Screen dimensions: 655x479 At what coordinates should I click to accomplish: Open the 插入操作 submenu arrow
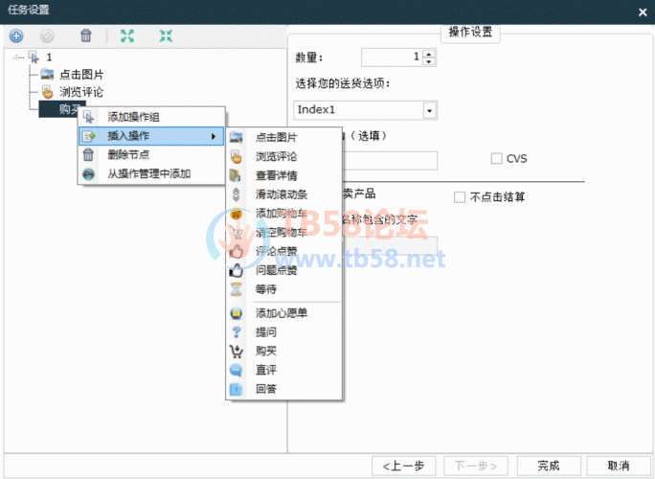(214, 136)
